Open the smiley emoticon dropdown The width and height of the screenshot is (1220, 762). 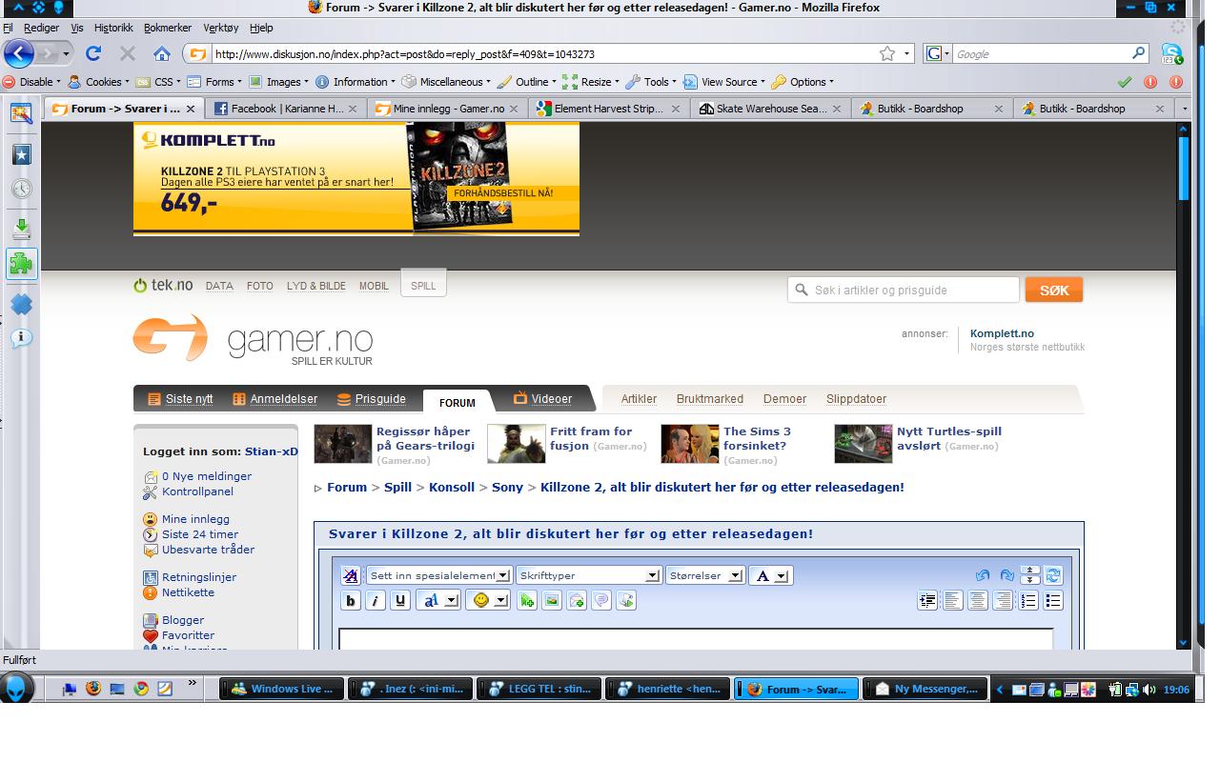tap(490, 600)
